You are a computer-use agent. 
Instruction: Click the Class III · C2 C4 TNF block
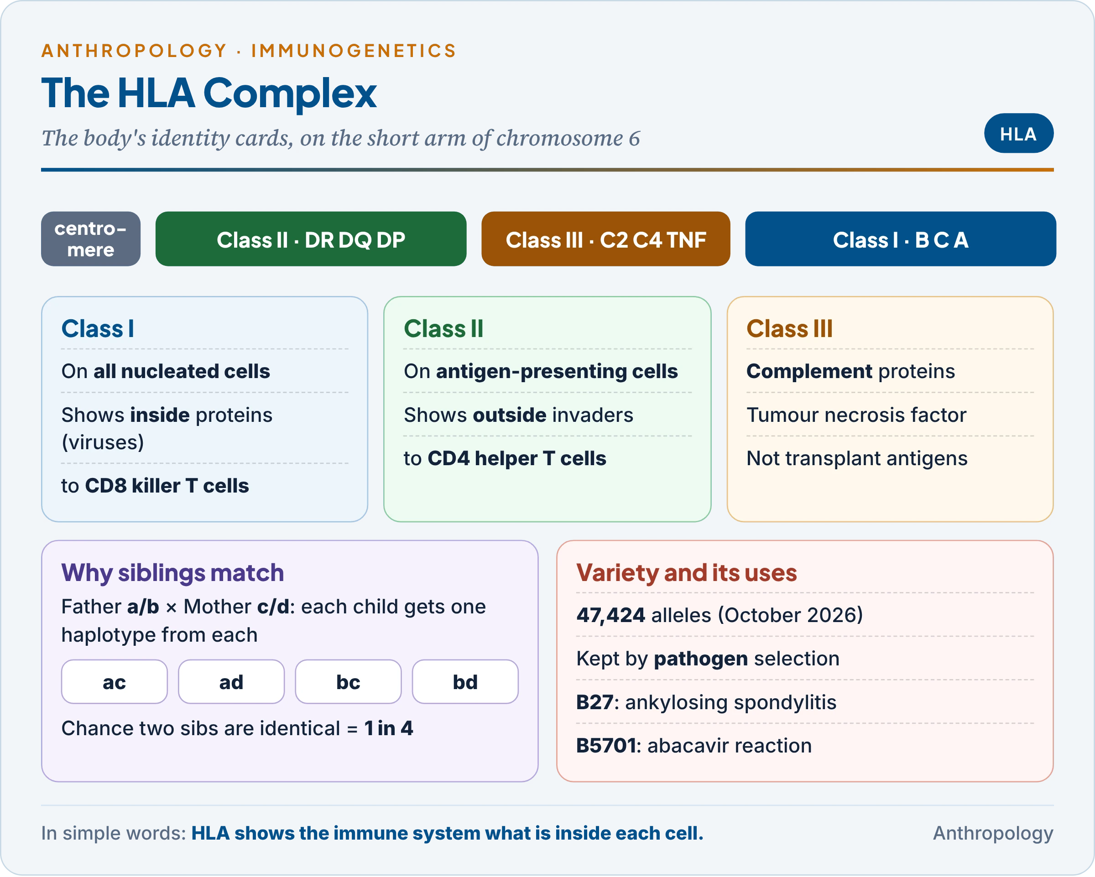pos(605,239)
